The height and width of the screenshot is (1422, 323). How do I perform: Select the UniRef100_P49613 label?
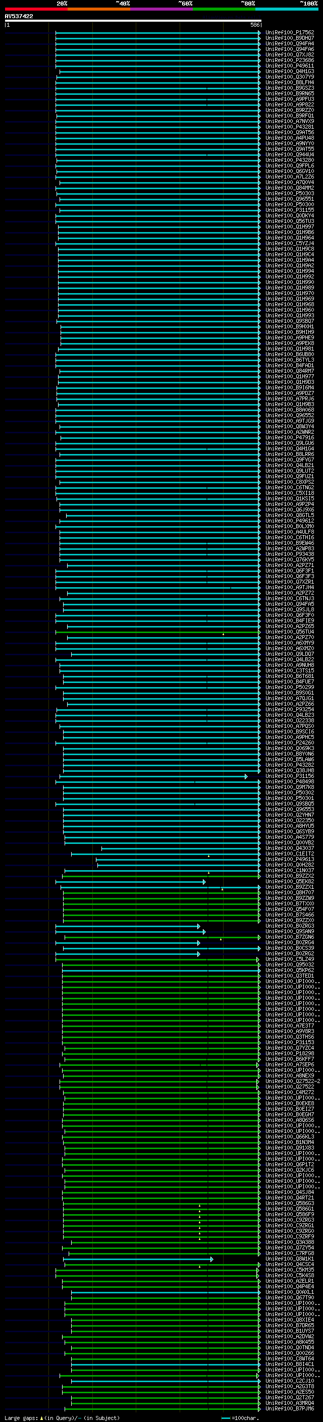289,860
